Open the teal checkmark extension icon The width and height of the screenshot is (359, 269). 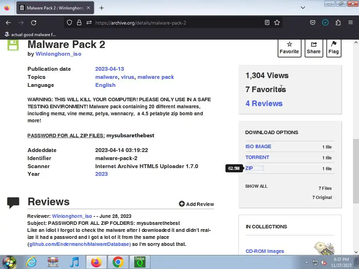325,22
